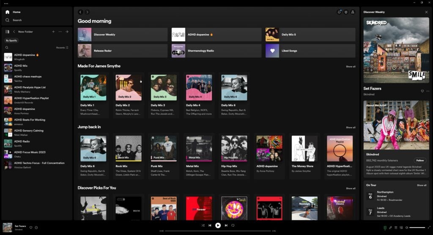
Task: Click the Your Library icon in sidebar
Action: tap(7, 32)
